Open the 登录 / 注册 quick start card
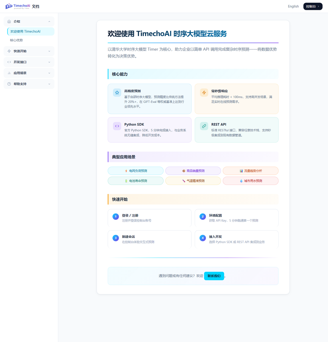 (x=150, y=218)
